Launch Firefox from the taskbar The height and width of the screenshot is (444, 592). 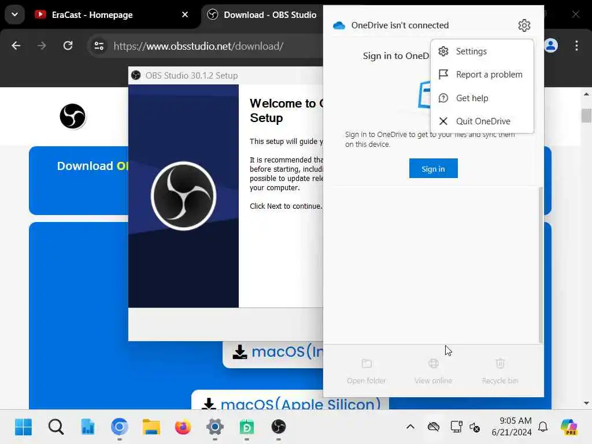tap(183, 427)
